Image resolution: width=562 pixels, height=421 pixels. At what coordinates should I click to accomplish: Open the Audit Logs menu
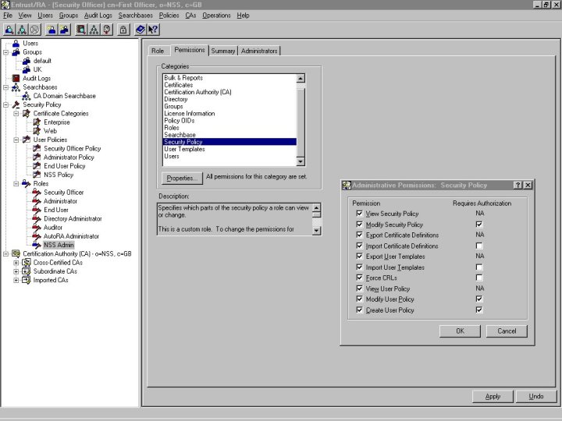[x=98, y=16]
